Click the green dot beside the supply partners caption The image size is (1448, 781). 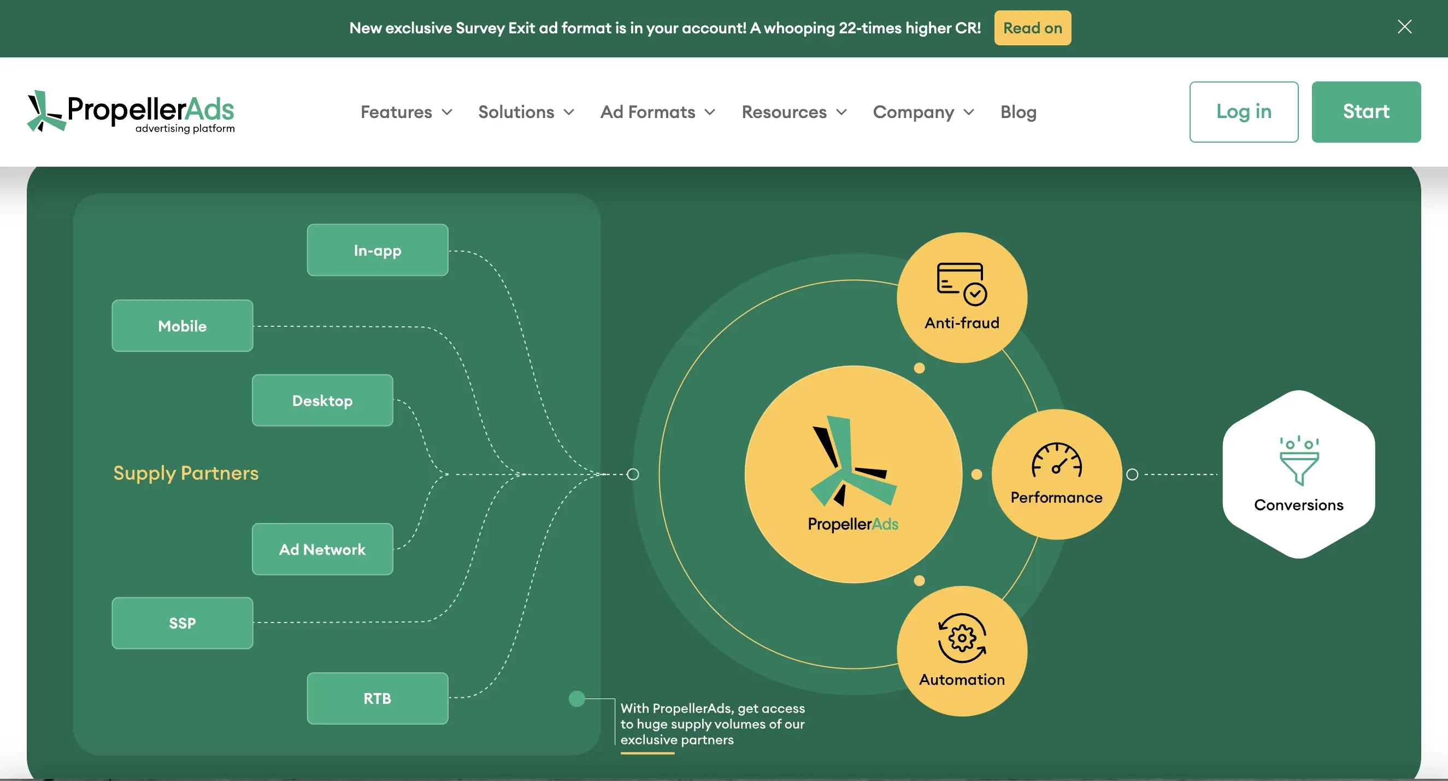(x=576, y=699)
